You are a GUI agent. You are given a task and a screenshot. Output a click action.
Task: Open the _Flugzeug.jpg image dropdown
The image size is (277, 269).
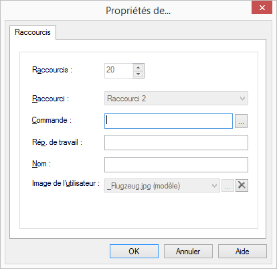[x=162, y=185]
